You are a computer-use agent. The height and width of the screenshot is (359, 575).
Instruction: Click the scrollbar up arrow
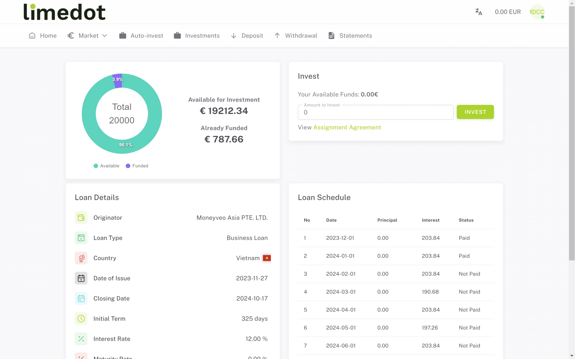[x=572, y=3]
